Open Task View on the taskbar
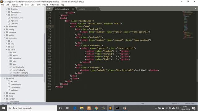198x111 pixels. tap(67, 108)
